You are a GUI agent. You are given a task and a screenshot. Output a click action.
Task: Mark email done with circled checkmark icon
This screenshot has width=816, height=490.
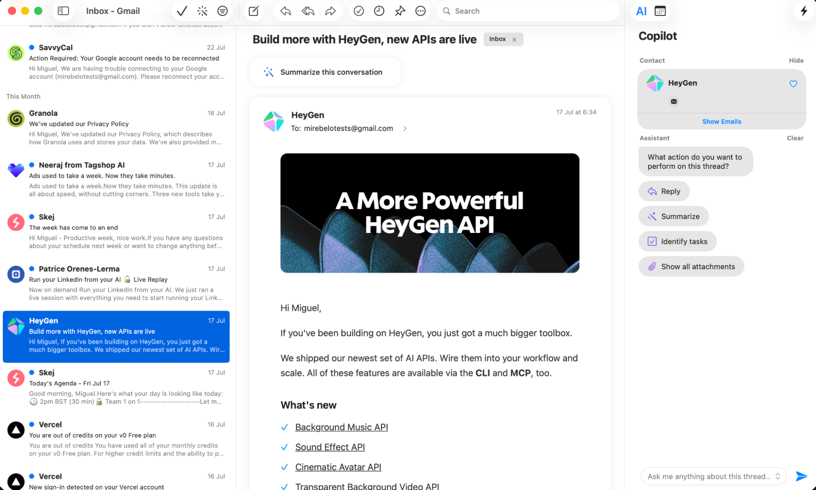pyautogui.click(x=358, y=11)
